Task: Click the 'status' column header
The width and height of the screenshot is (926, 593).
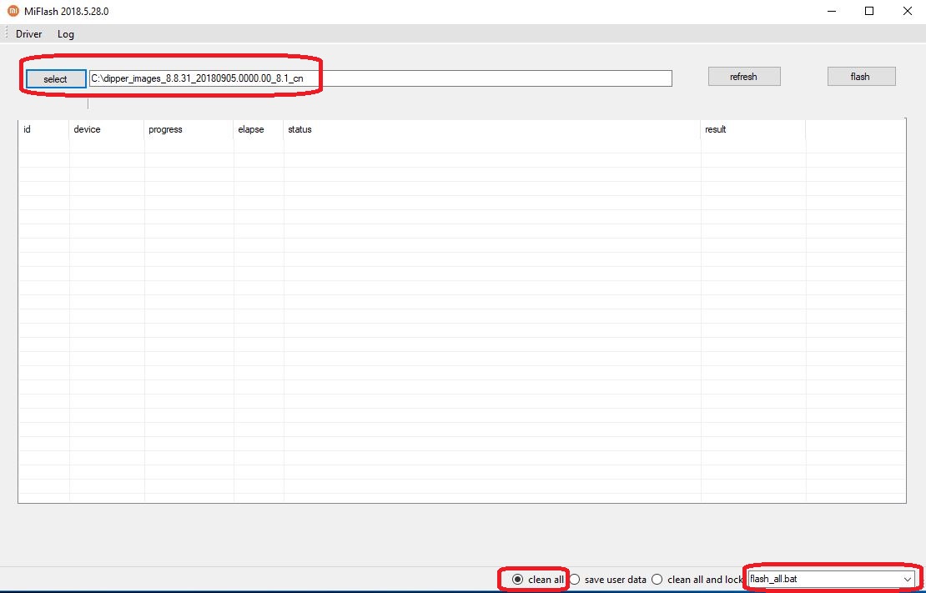Action: (492, 129)
